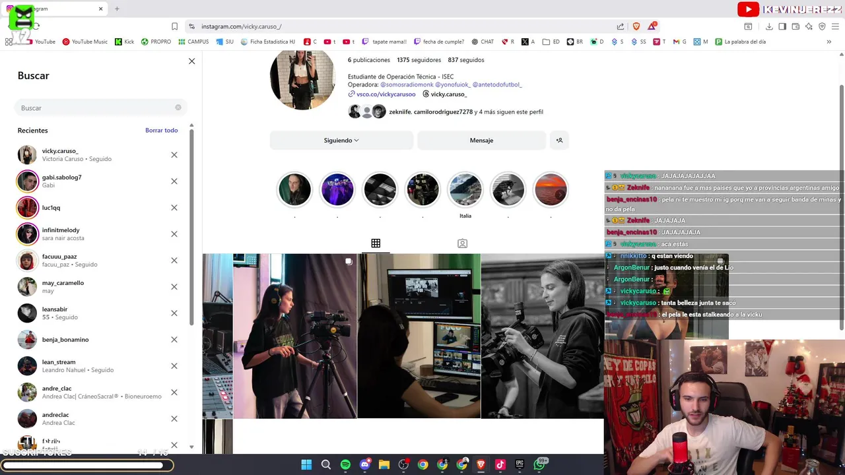Open the @antetodofutbol_ mention link
Image resolution: width=845 pixels, height=475 pixels.
(497, 85)
